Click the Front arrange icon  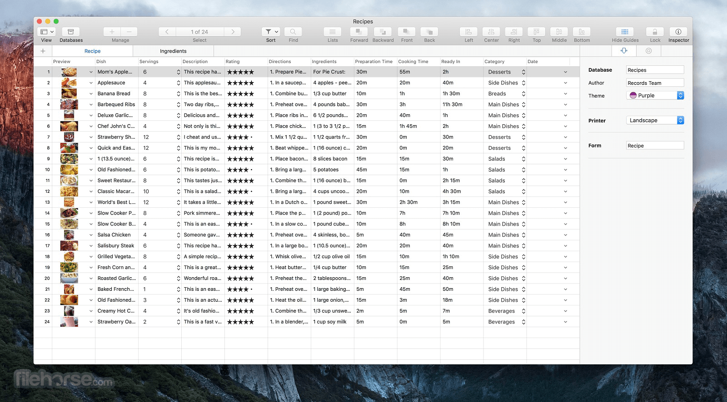click(407, 32)
